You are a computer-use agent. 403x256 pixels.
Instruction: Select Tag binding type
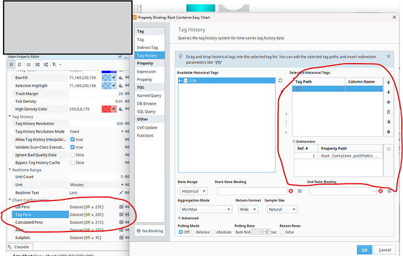(140, 39)
